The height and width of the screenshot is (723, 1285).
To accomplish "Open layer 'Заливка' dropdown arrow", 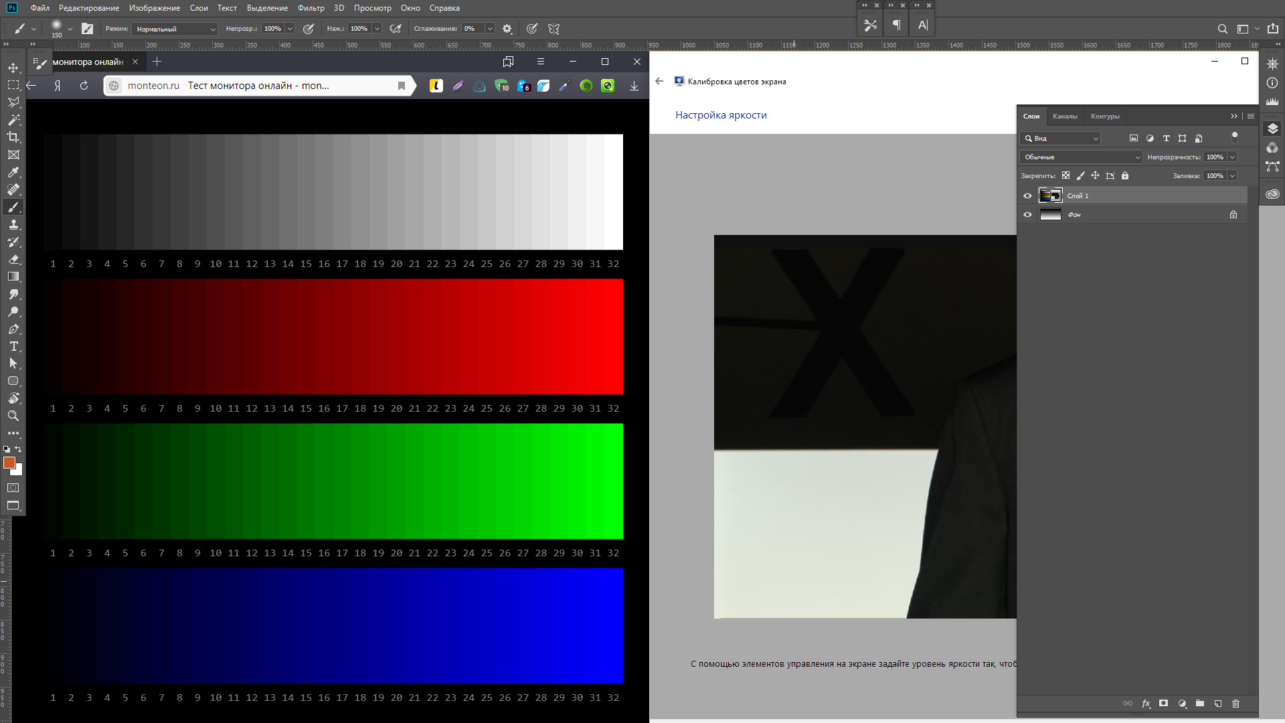I will pyautogui.click(x=1232, y=175).
